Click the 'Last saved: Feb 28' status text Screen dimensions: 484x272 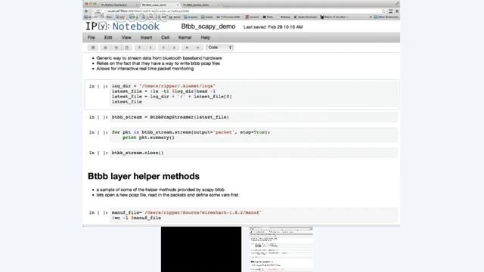(x=273, y=27)
